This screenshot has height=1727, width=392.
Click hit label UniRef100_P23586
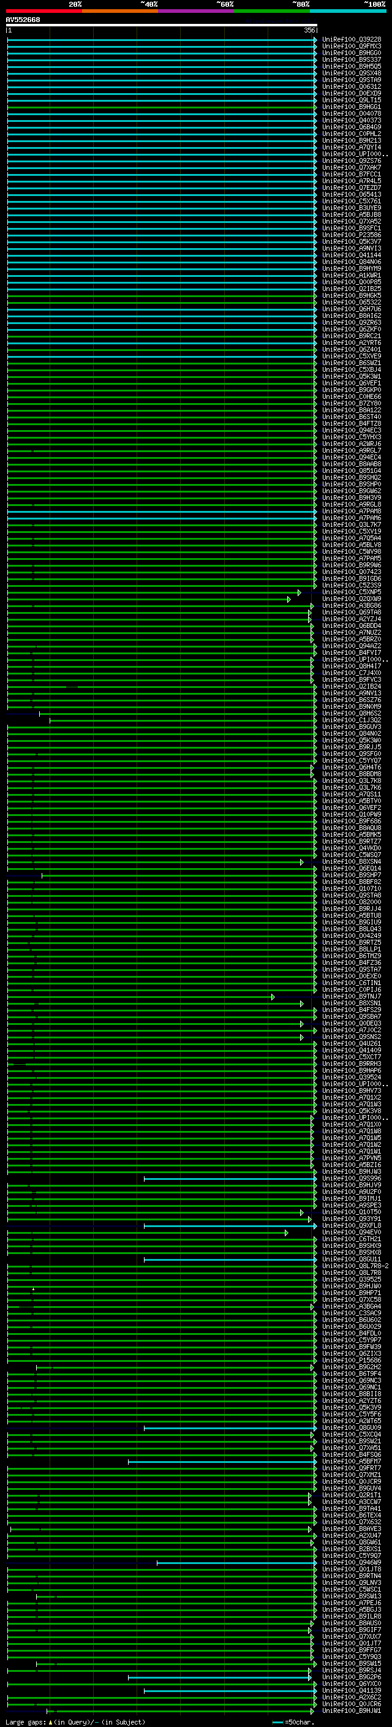coord(351,235)
